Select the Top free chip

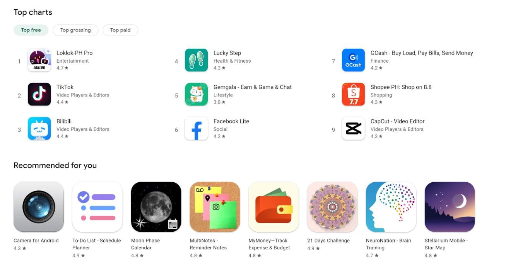31,30
